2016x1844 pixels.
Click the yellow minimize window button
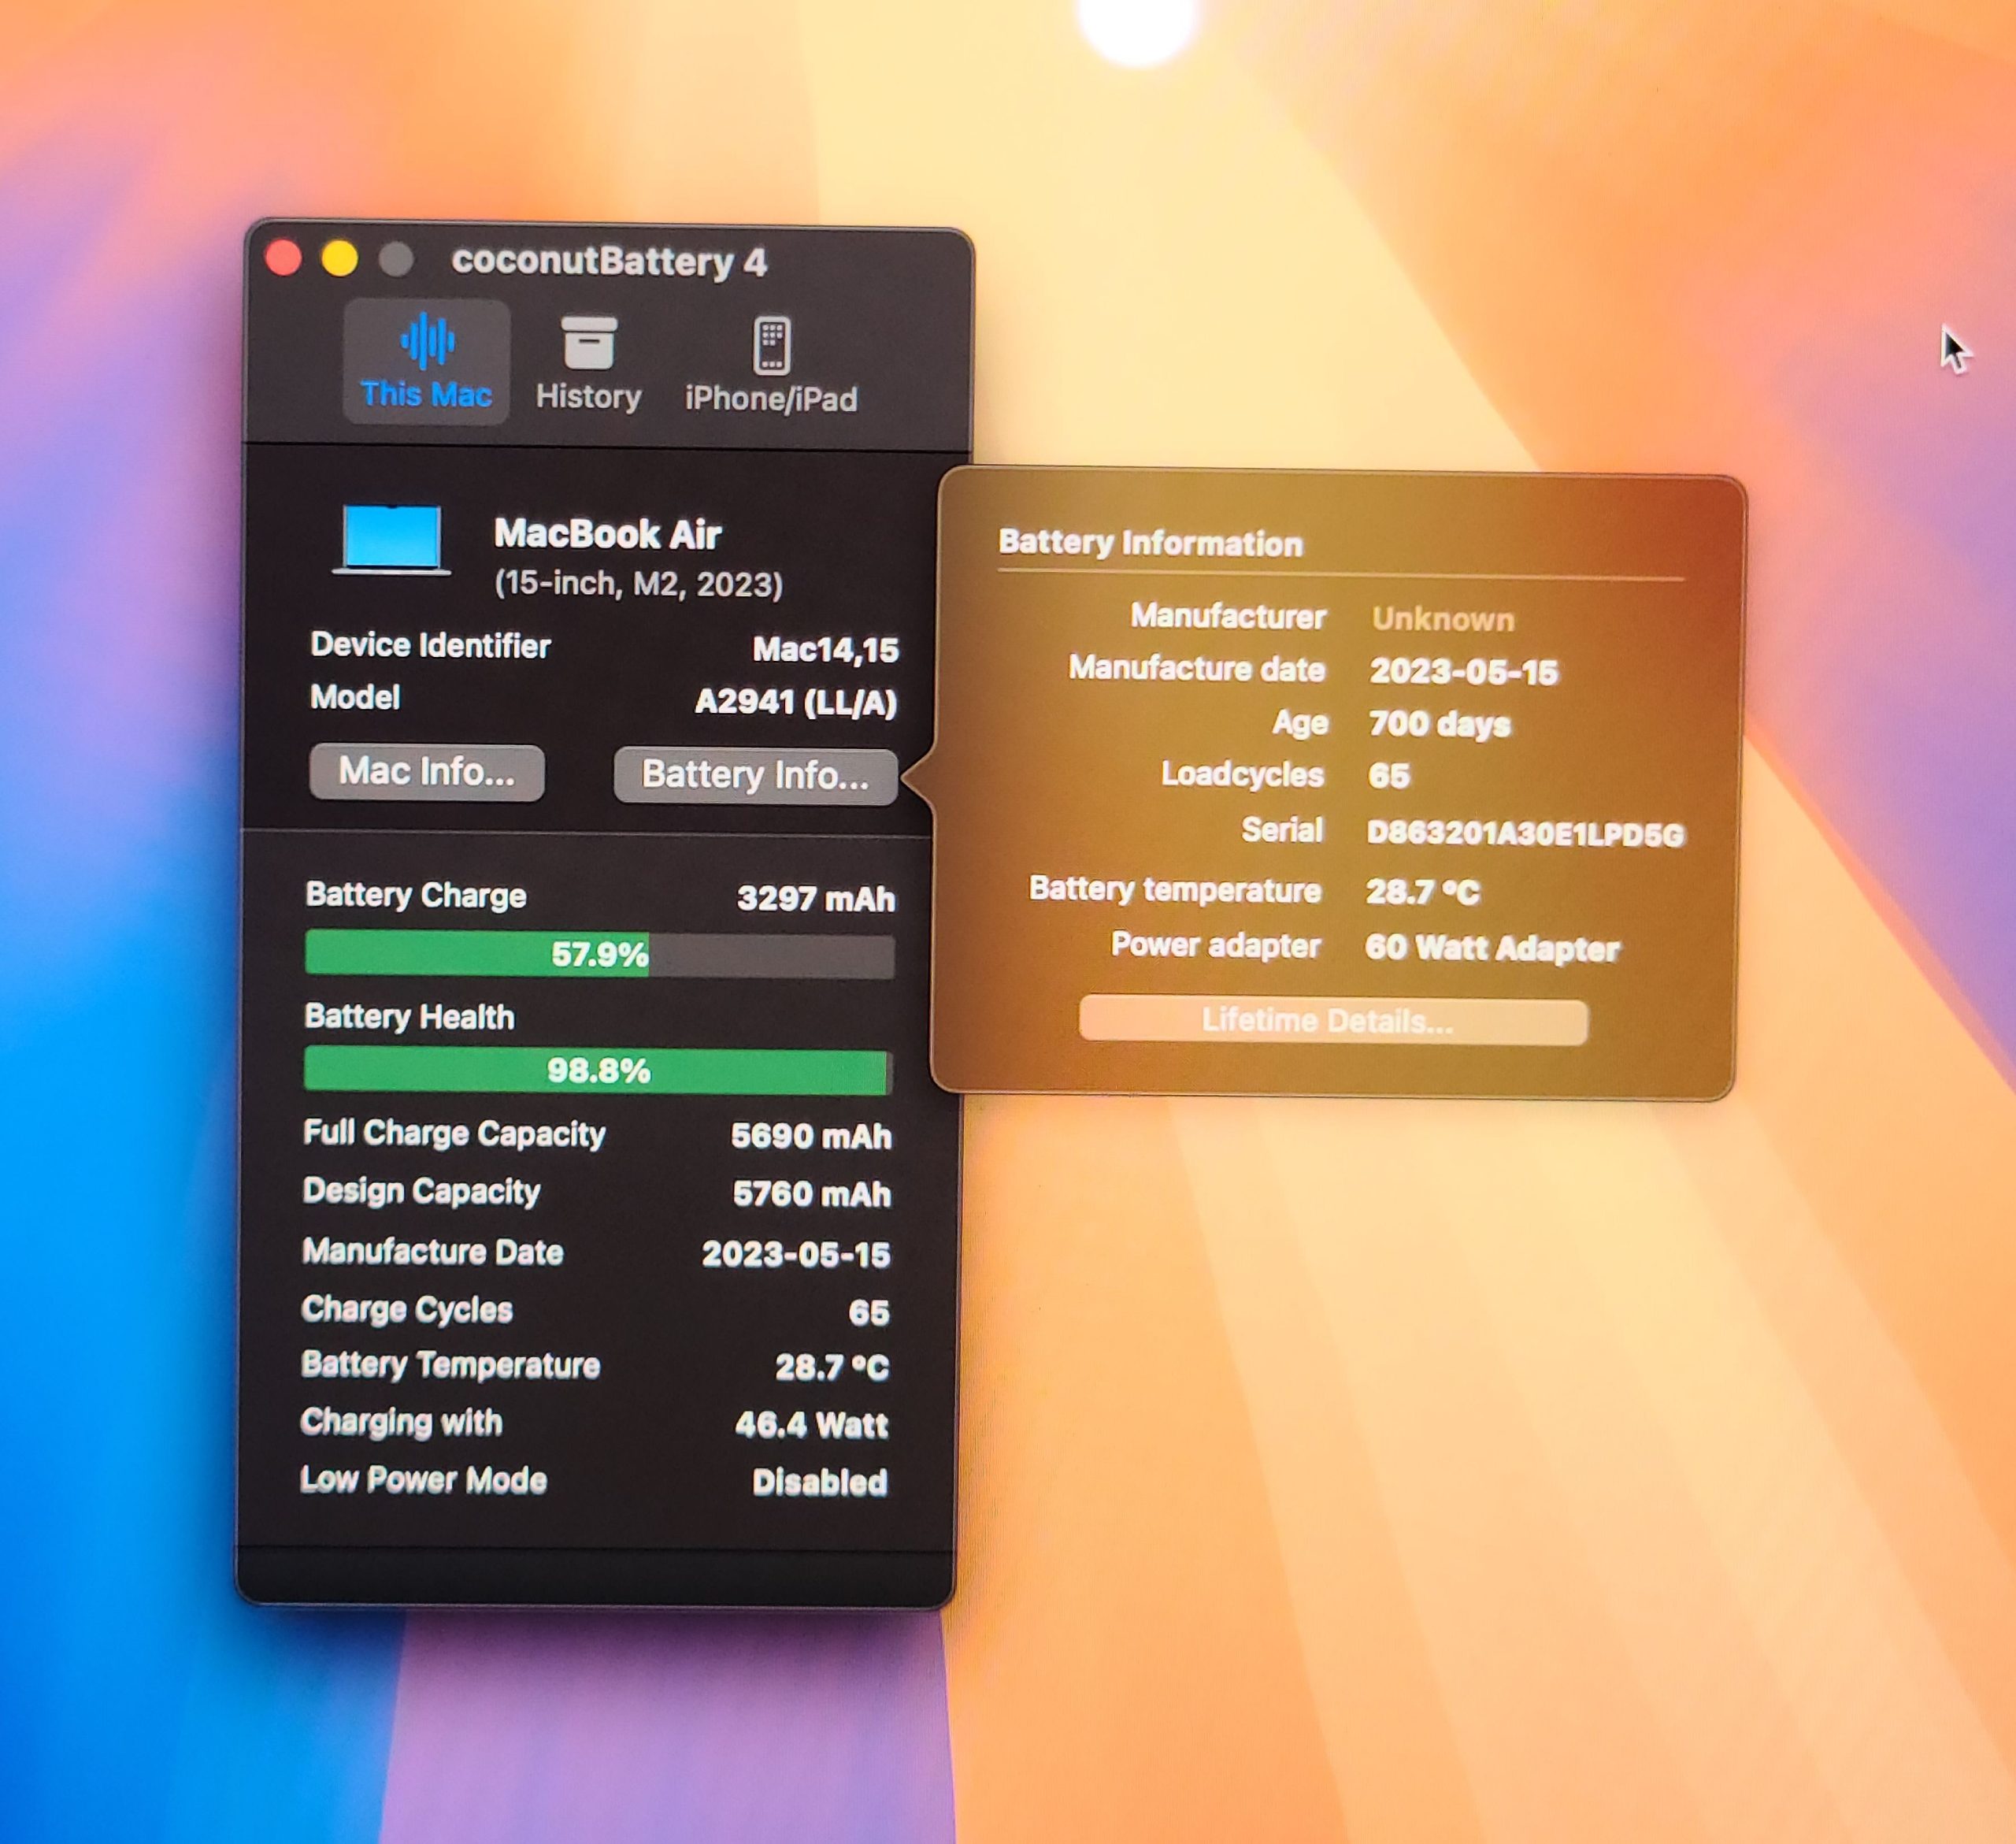[x=340, y=259]
